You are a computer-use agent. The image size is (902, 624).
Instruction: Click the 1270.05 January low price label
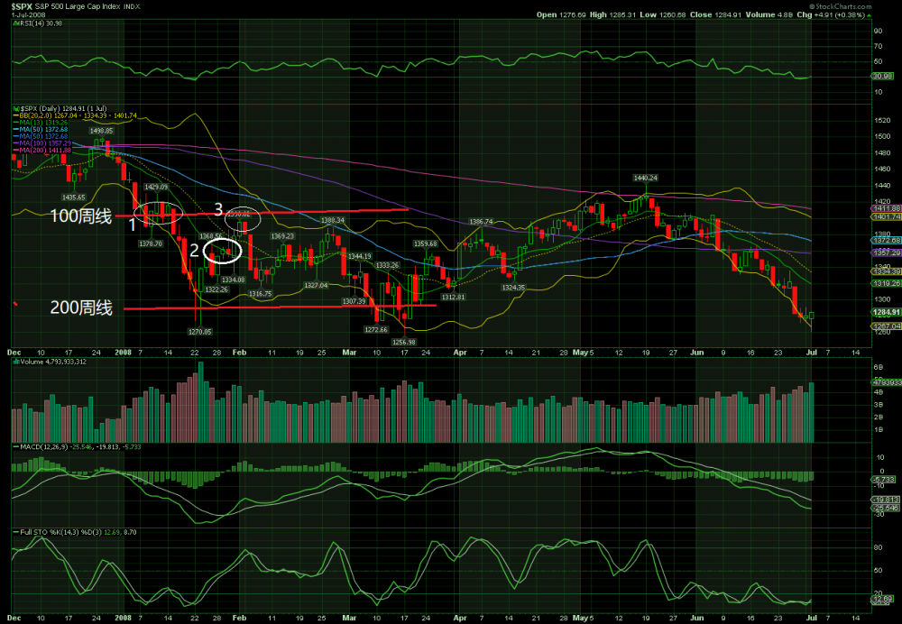pyautogui.click(x=199, y=331)
